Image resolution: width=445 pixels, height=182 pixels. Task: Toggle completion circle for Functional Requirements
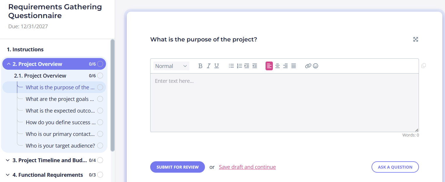(100, 175)
